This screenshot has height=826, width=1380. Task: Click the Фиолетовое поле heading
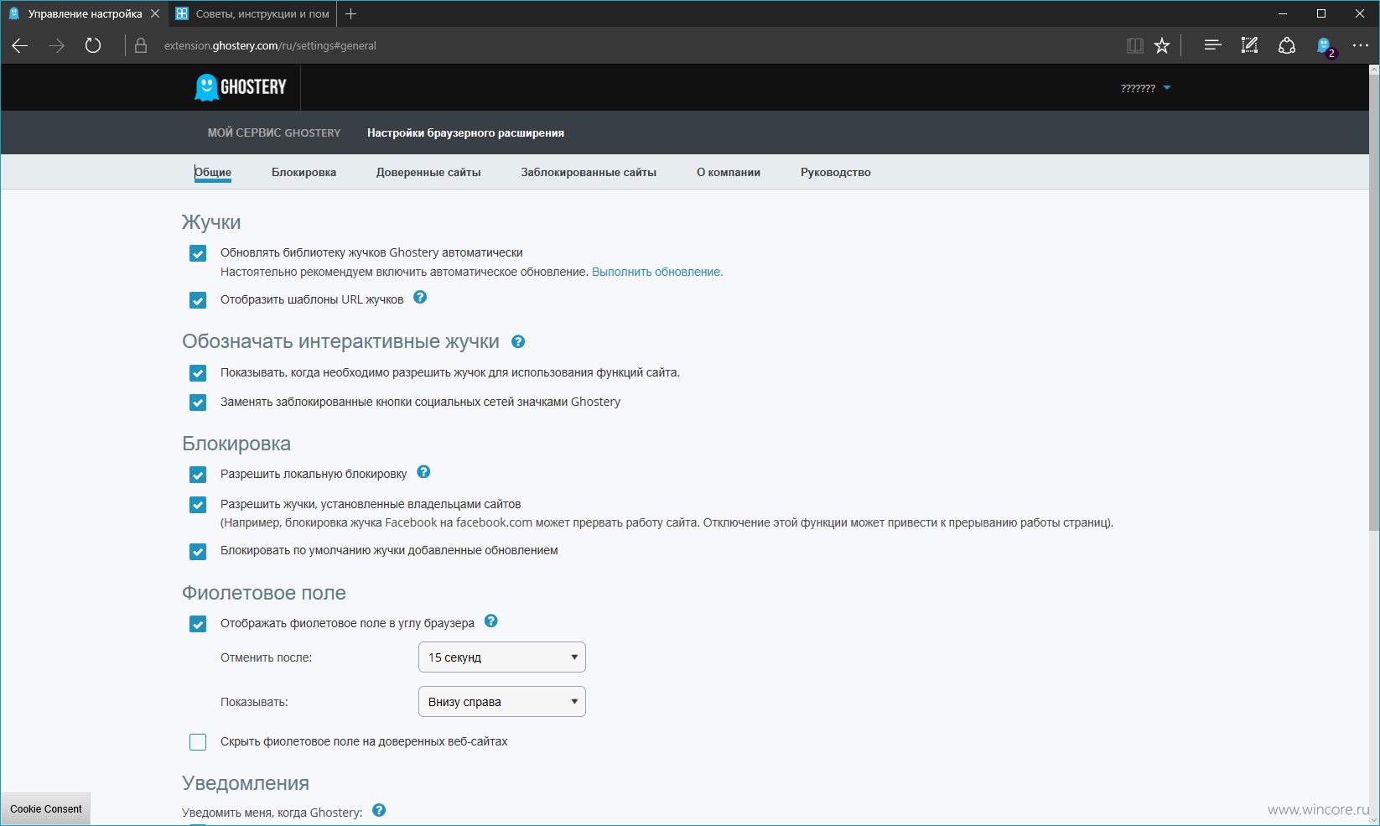point(264,593)
